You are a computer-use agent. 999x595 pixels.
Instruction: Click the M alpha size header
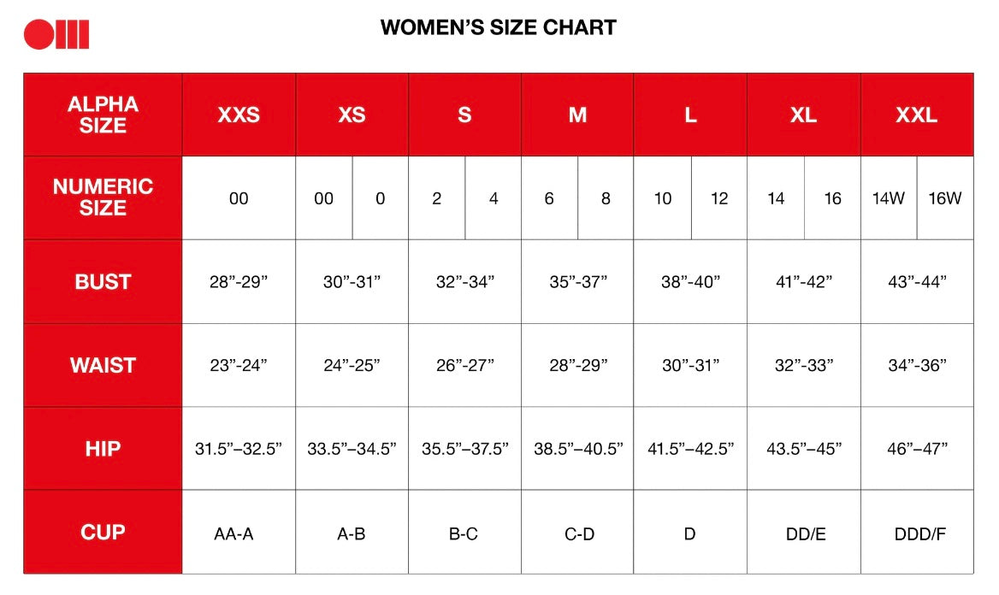[x=577, y=115]
